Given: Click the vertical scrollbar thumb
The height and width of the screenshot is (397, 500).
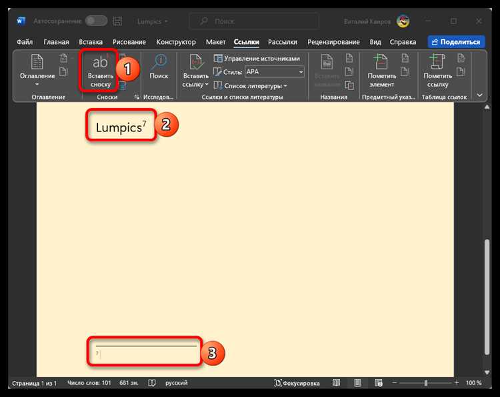Looking at the screenshot, I should (487, 297).
